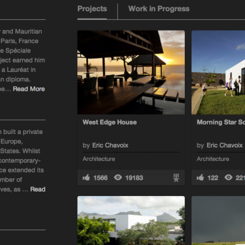
Task: Switch to the Projects tab
Action: (x=92, y=9)
